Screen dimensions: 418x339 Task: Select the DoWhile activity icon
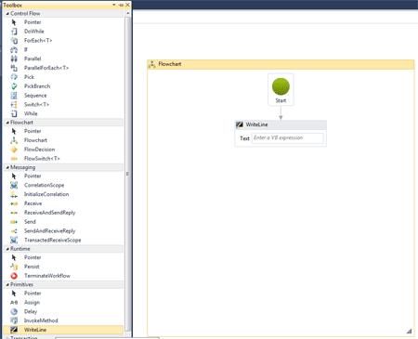pos(14,32)
